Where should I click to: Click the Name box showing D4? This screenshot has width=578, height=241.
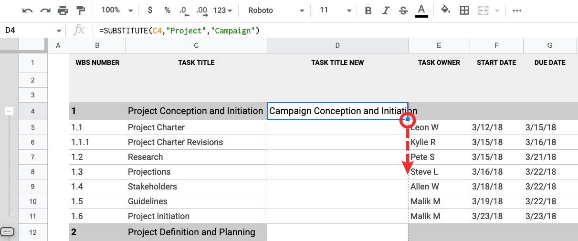point(28,31)
